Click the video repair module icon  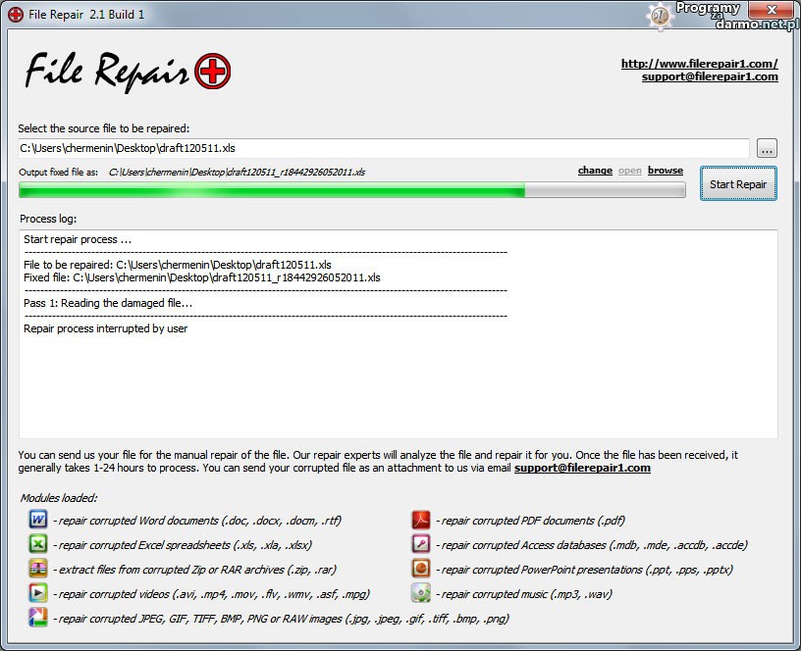pyautogui.click(x=37, y=593)
